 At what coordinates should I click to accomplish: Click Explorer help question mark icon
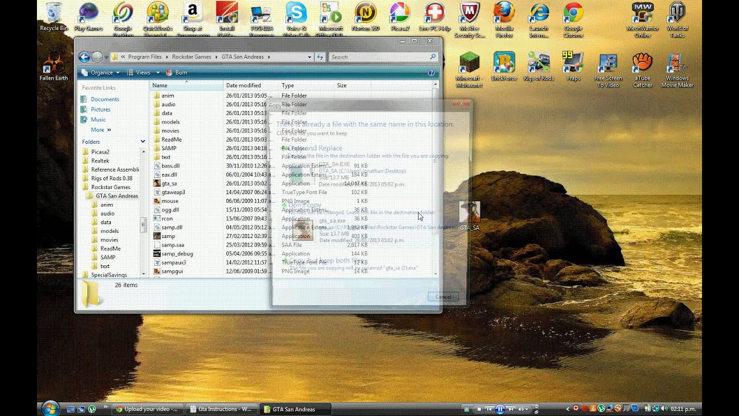pos(431,73)
